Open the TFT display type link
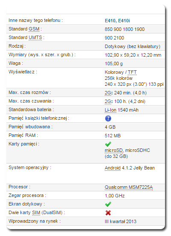This screenshot has width=171, height=236. (132, 72)
